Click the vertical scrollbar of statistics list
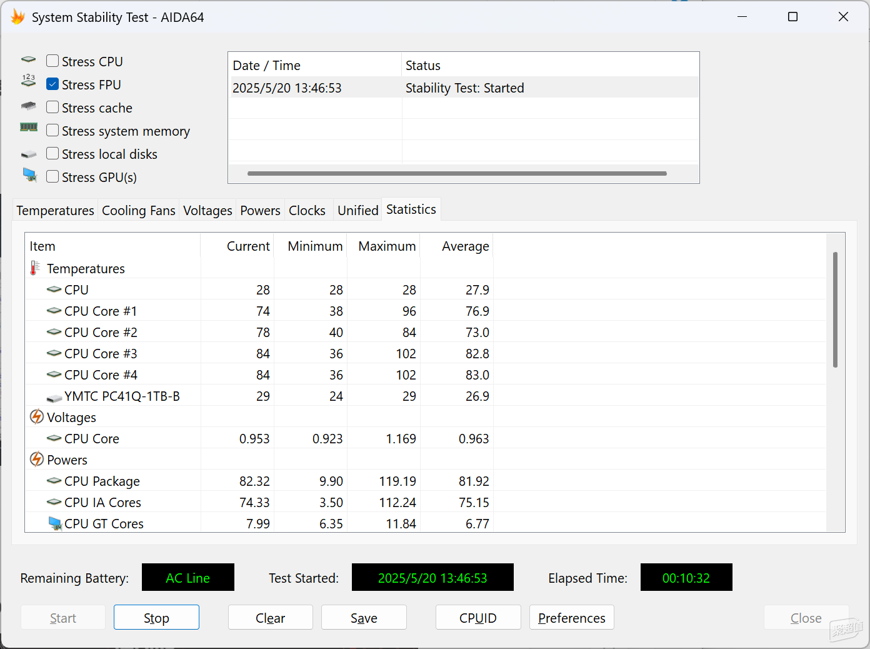Image resolution: width=870 pixels, height=649 pixels. point(835,309)
